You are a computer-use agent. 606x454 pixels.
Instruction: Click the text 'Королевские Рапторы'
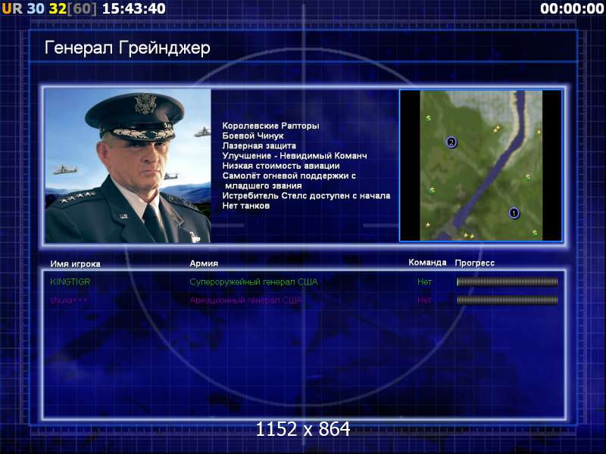270,126
